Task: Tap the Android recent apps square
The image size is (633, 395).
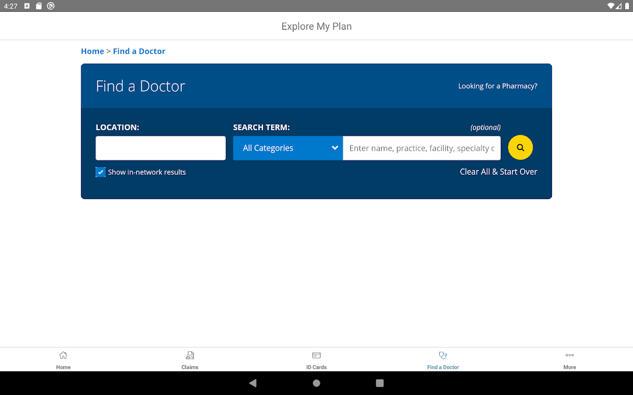Action: coord(380,383)
